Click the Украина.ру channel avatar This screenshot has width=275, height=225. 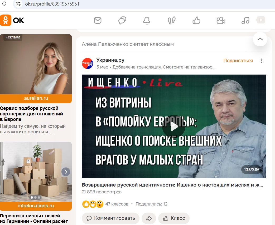[88, 63]
